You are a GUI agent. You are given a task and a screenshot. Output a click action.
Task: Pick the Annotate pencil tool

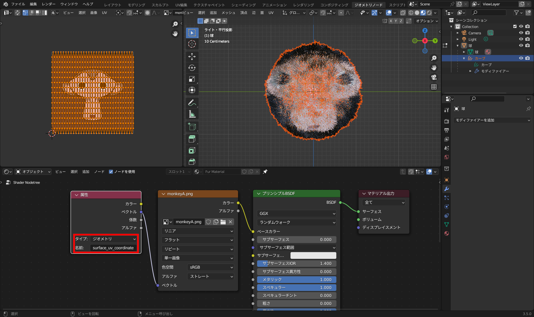point(192,103)
